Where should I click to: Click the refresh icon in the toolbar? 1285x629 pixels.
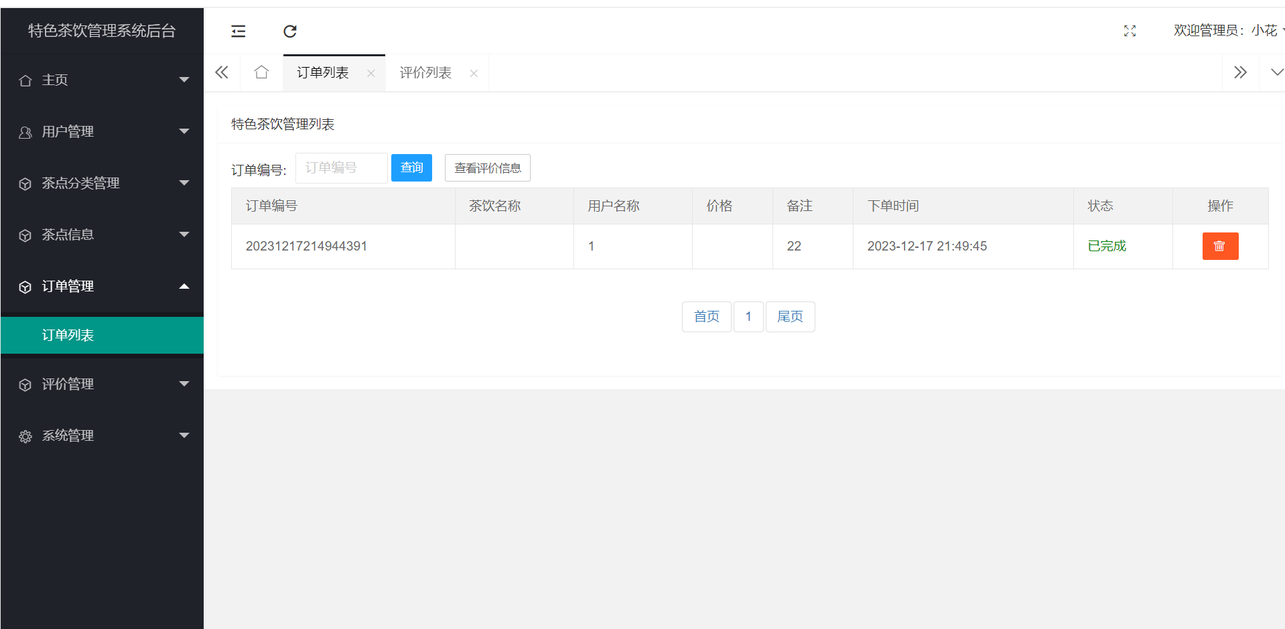(289, 31)
